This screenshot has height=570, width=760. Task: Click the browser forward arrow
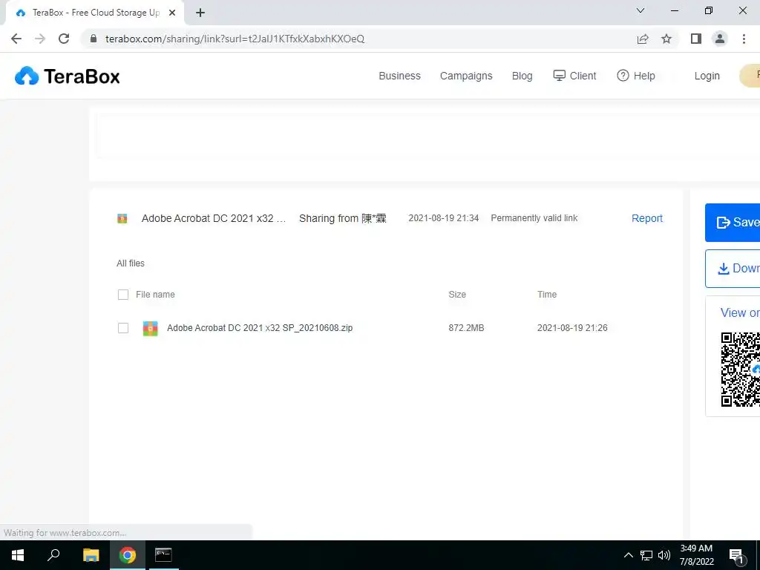pos(40,39)
